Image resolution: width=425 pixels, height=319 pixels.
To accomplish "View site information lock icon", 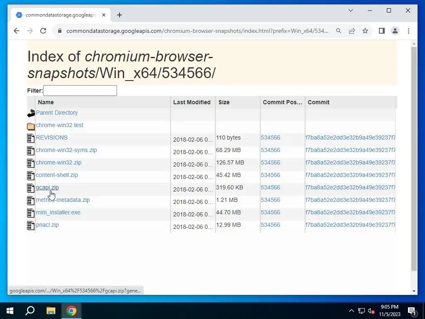I will tap(60, 31).
